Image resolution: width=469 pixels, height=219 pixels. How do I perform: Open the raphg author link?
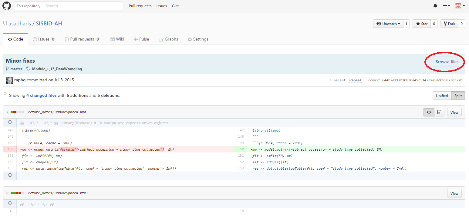(20, 80)
